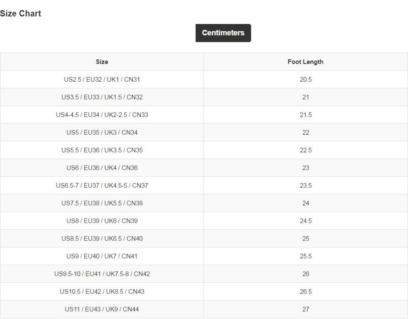Viewport: 408px width, 319px height.
Task: Click the US6 / EU36 / UK4 cell
Action: coord(102,168)
